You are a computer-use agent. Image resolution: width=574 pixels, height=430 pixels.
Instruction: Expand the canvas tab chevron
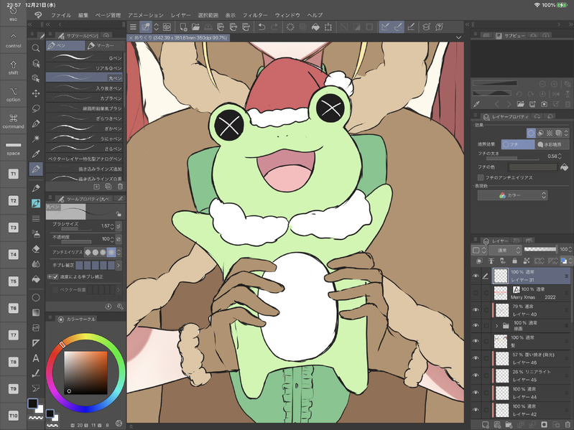(x=458, y=37)
